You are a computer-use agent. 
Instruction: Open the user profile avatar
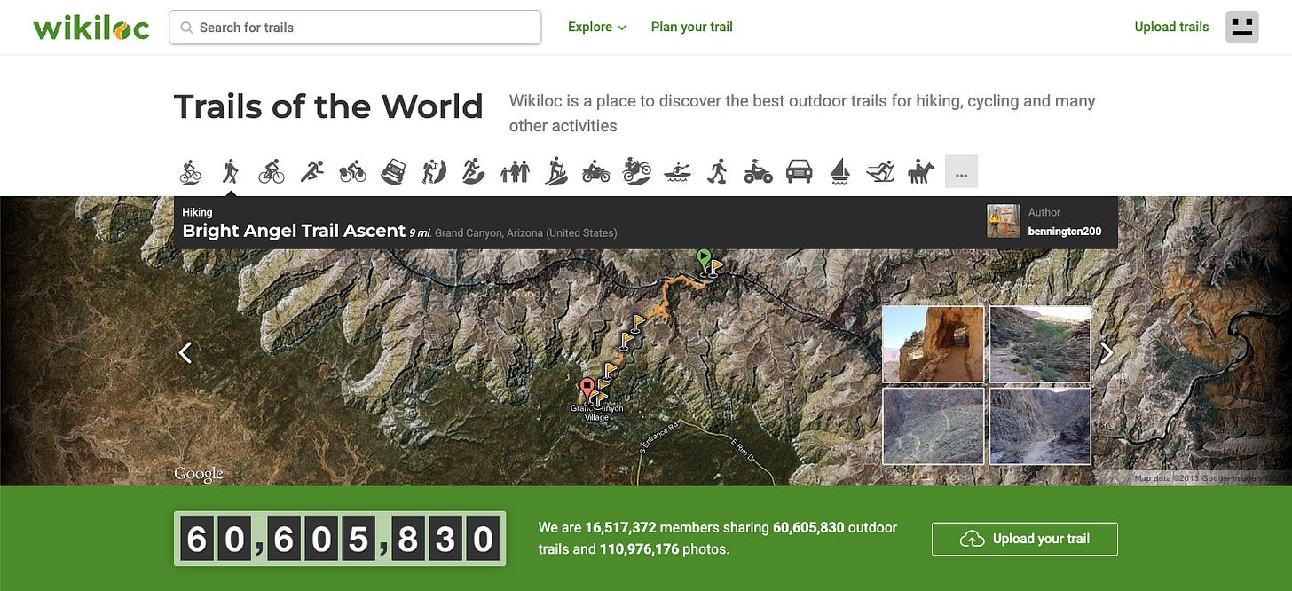click(1242, 27)
